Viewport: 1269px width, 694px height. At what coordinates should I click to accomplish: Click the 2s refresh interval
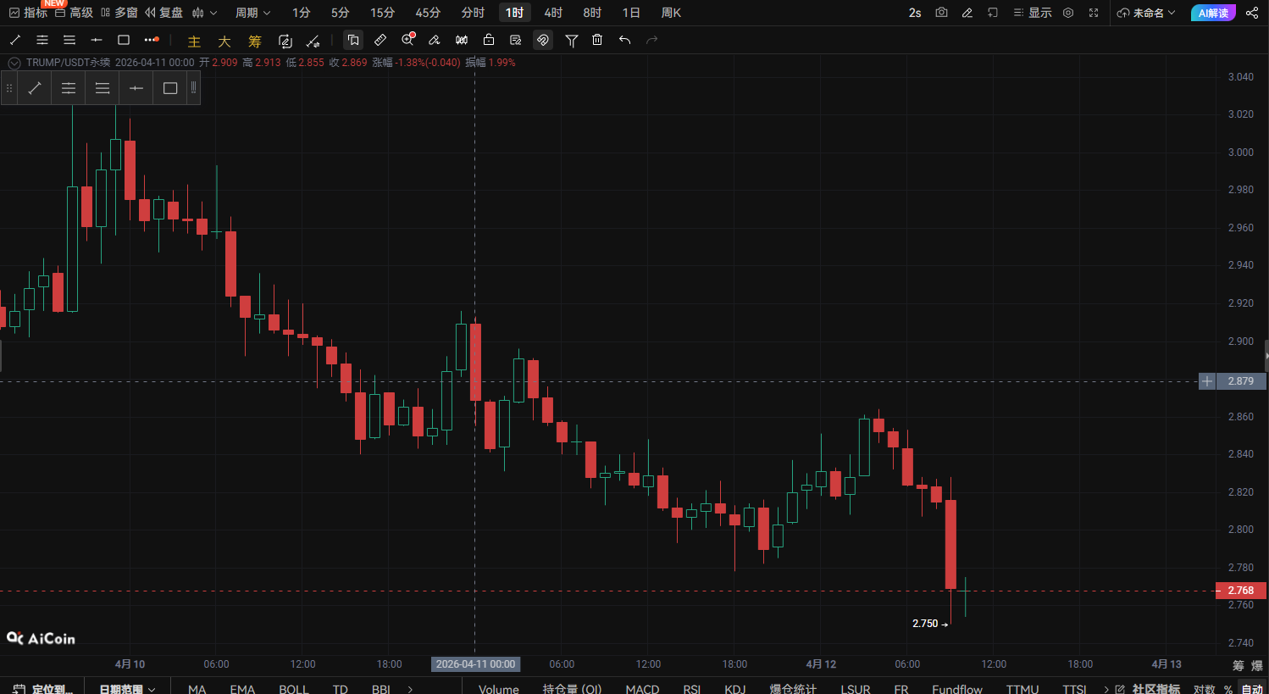click(915, 13)
